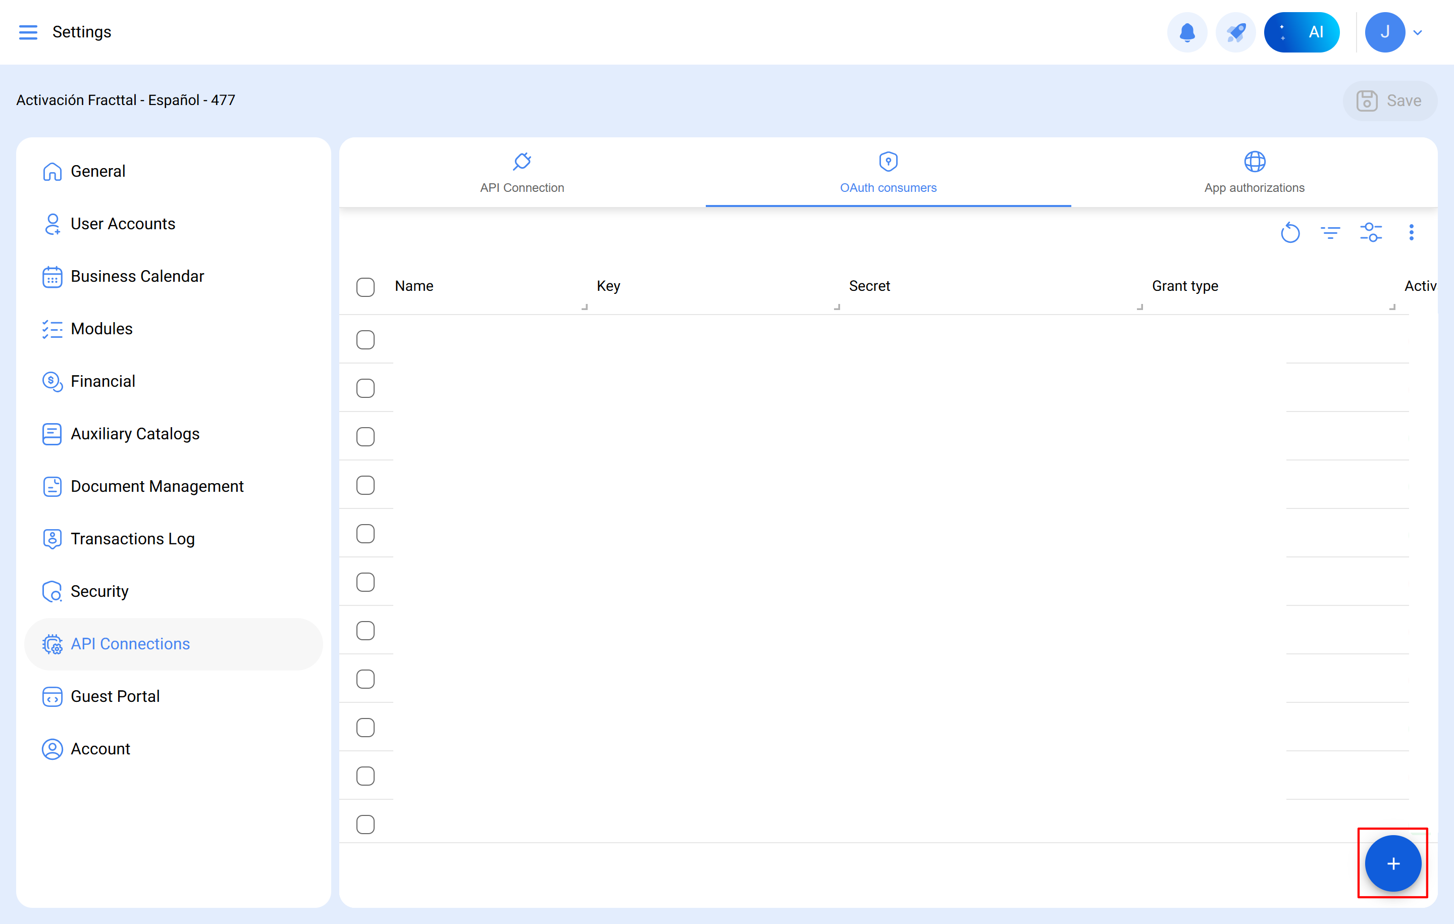Open the Auxiliary Catalogs section
Viewport: 1454px width, 924px height.
(135, 434)
